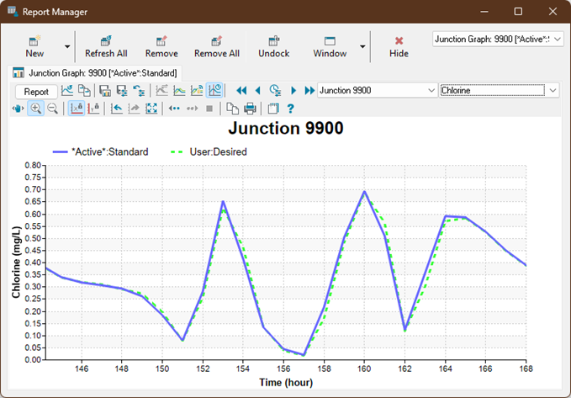Click the Junction 9900 chart title

click(x=286, y=128)
